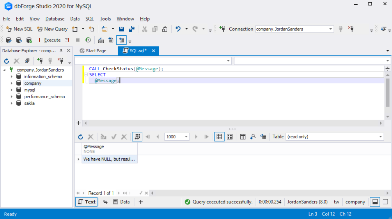This screenshot has height=219, width=392.
Task: Switch to the Text view button
Action: (86, 202)
